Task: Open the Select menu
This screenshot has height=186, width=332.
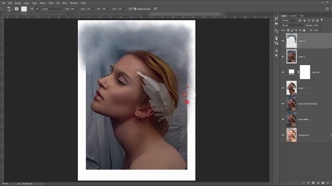Action: tap(43, 3)
